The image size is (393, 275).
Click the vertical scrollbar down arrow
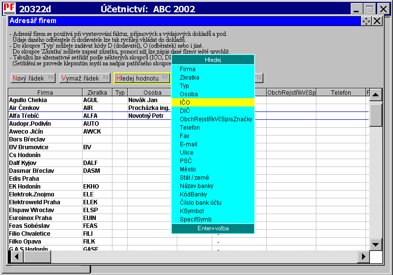point(375,245)
